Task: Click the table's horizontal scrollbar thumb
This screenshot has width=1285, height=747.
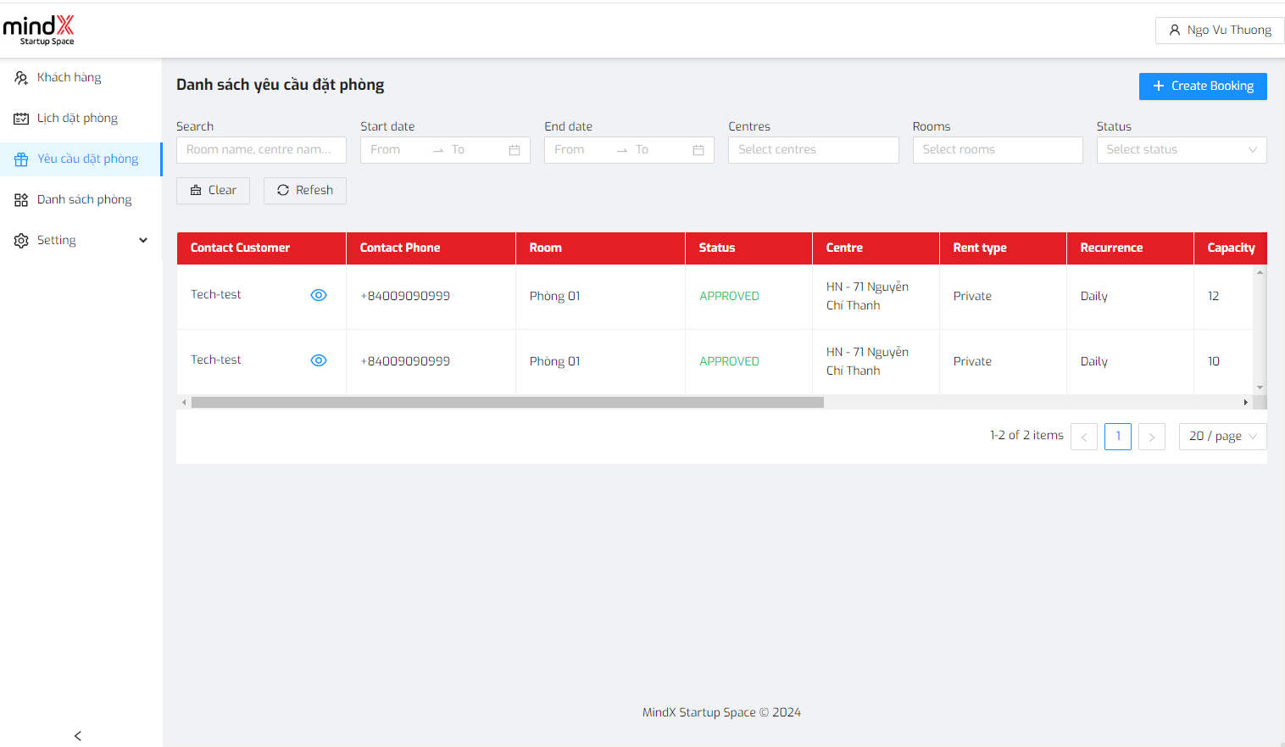Action: [507, 403]
